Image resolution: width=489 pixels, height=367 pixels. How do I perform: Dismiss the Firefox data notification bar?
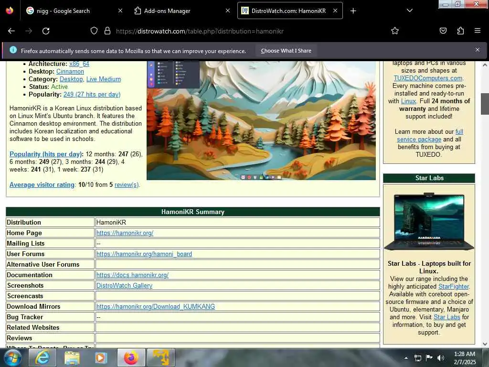(478, 50)
